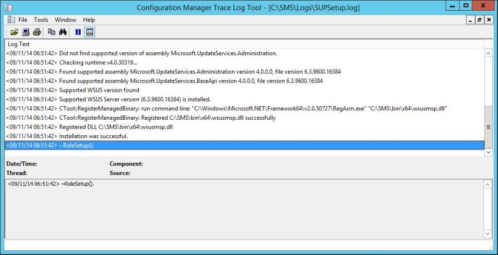
Task: Click the log list scrollbar thumb
Action: point(489,127)
